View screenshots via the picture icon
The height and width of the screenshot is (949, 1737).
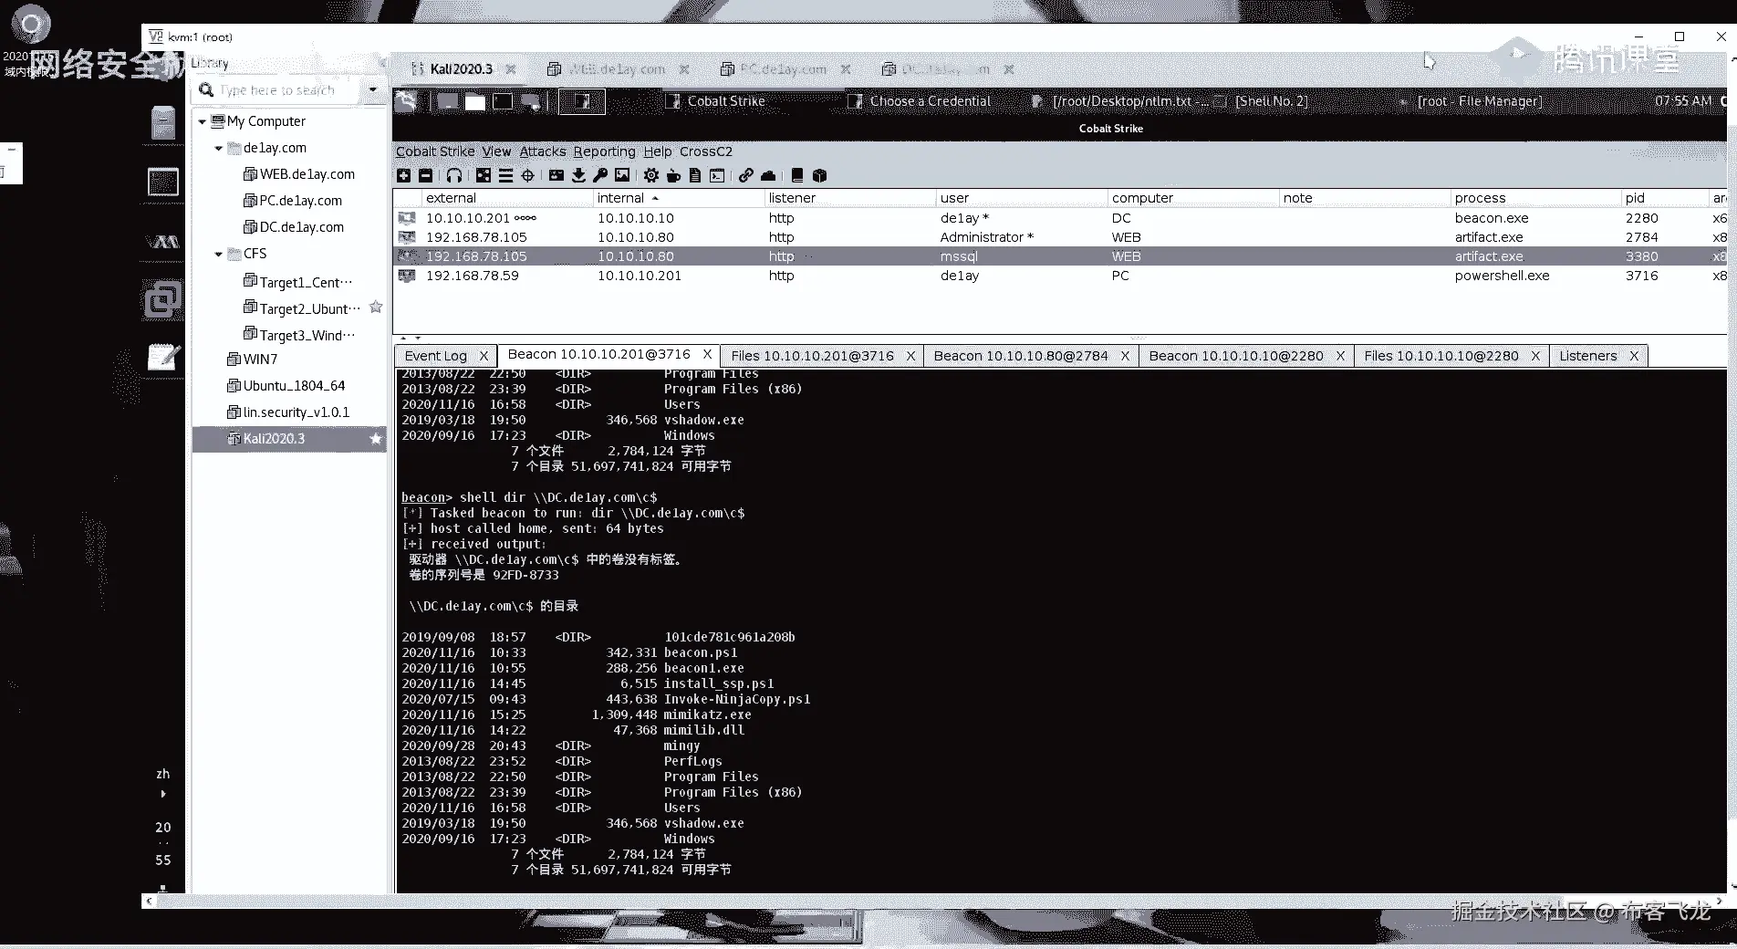point(622,175)
